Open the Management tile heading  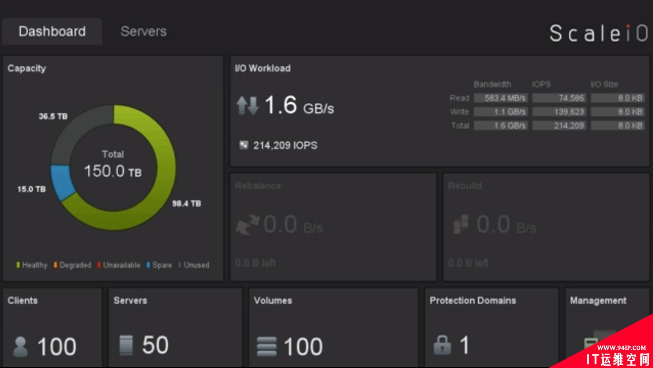pos(598,300)
